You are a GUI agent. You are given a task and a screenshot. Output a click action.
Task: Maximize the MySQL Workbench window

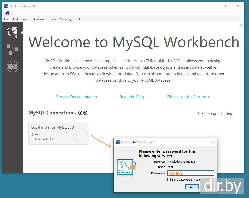[x=227, y=6]
